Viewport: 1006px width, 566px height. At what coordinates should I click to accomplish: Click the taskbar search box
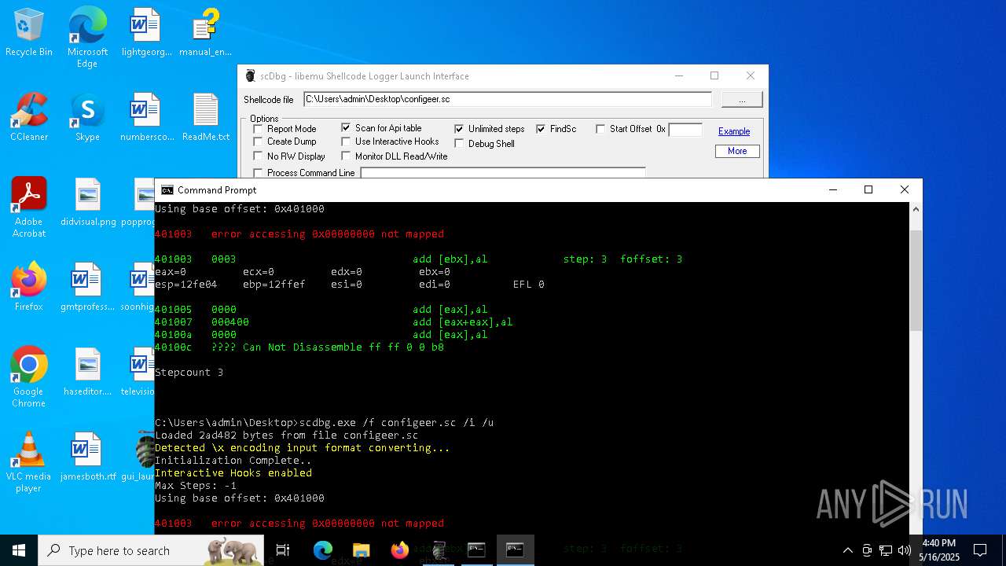151,550
